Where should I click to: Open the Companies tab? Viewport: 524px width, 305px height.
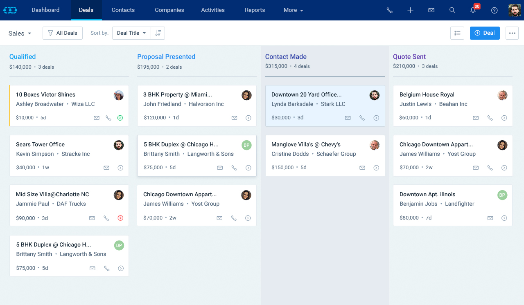169,10
